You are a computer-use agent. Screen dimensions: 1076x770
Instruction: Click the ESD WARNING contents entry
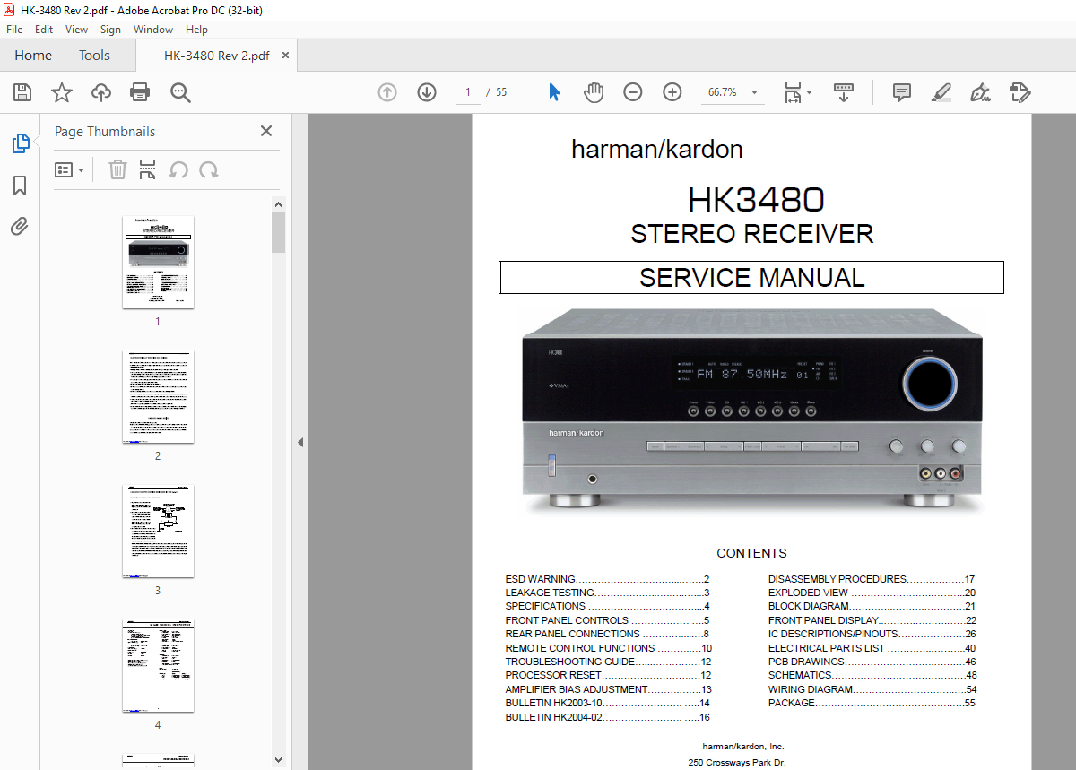607,579
